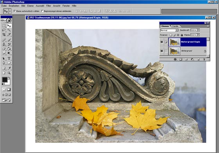Viewport: 219px width, 153px height.
Task: Click the Adobe Online feather icon
Action: 6,21
